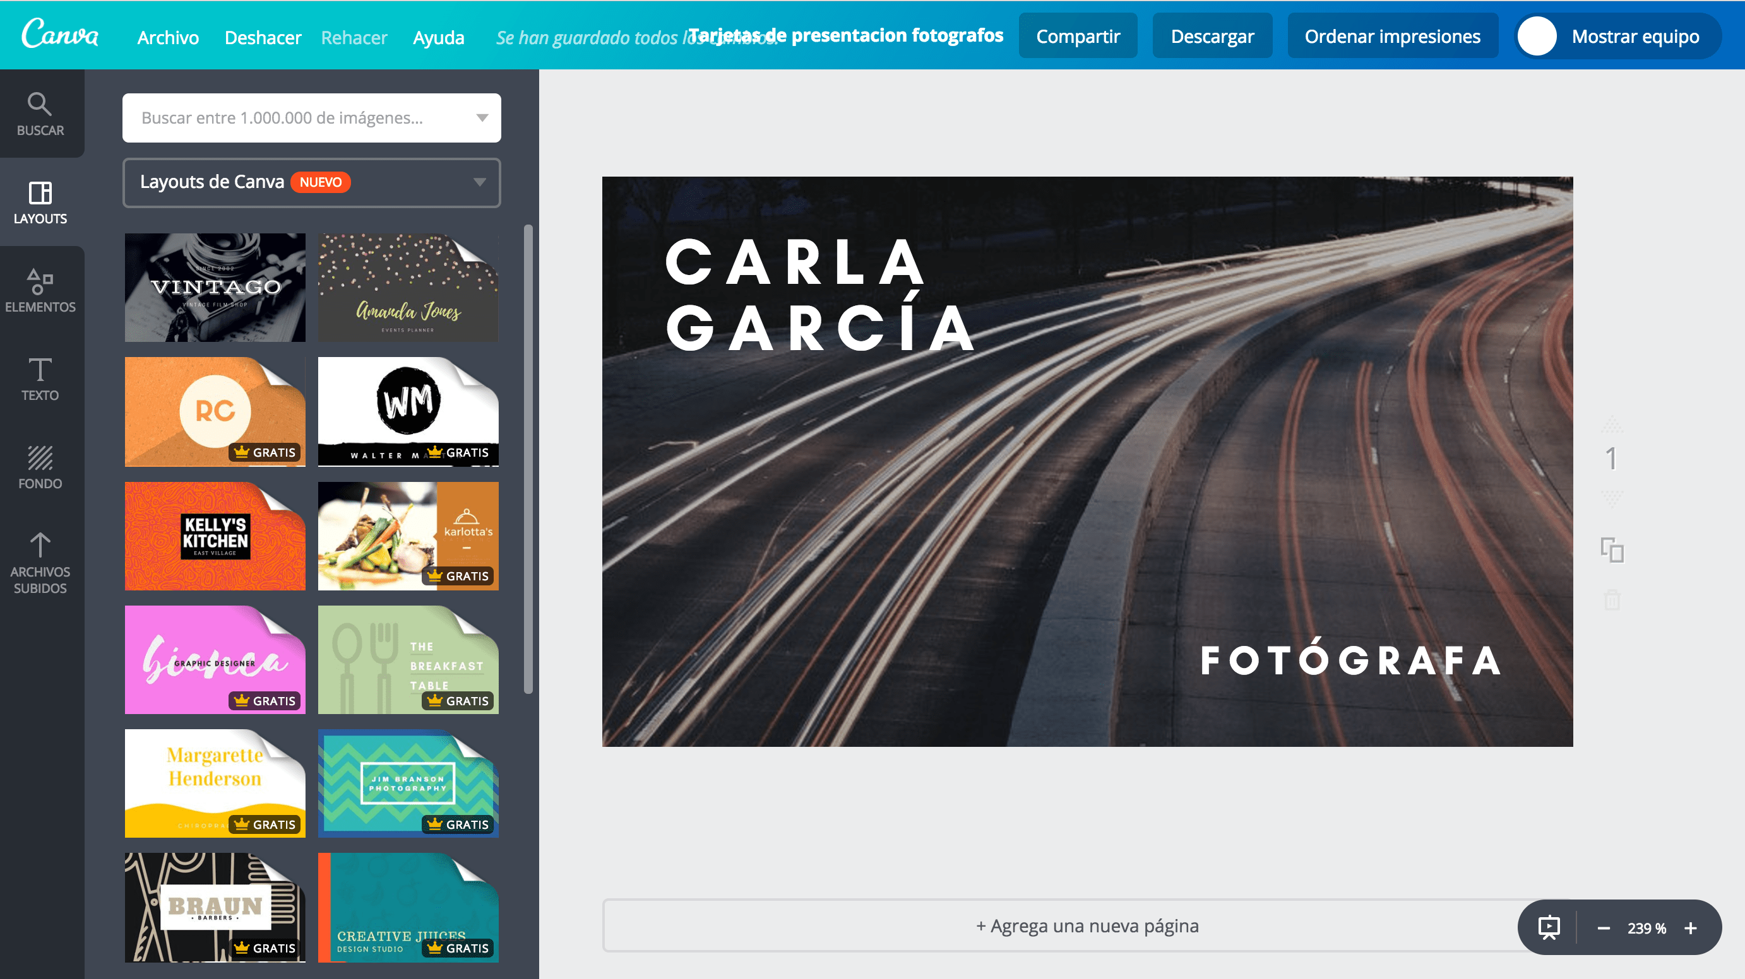Open the Texto panel
Image resolution: width=1745 pixels, height=979 pixels.
tap(41, 379)
